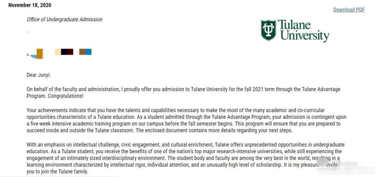This screenshot has height=177, width=383.
Task: Click the Tulane University wordmark text
Action: pyautogui.click(x=304, y=31)
